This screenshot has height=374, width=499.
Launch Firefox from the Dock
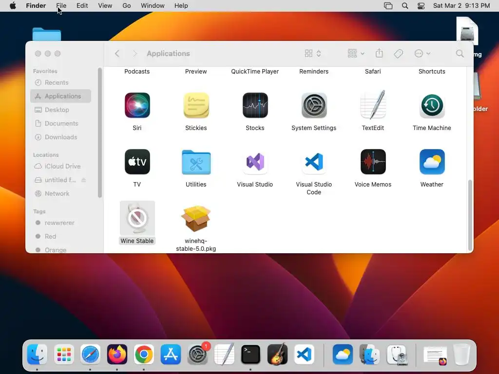click(x=117, y=355)
